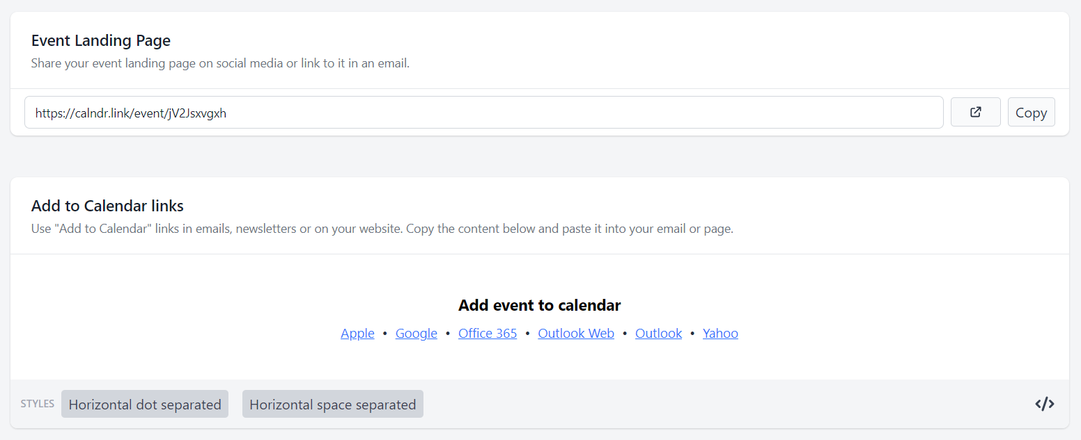This screenshot has width=1081, height=440.
Task: Open embed code using the angle-brackets icon
Action: (1044, 404)
